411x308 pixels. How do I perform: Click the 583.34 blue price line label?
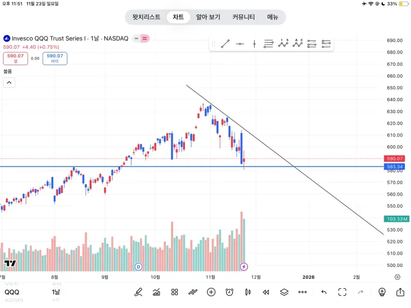point(396,167)
